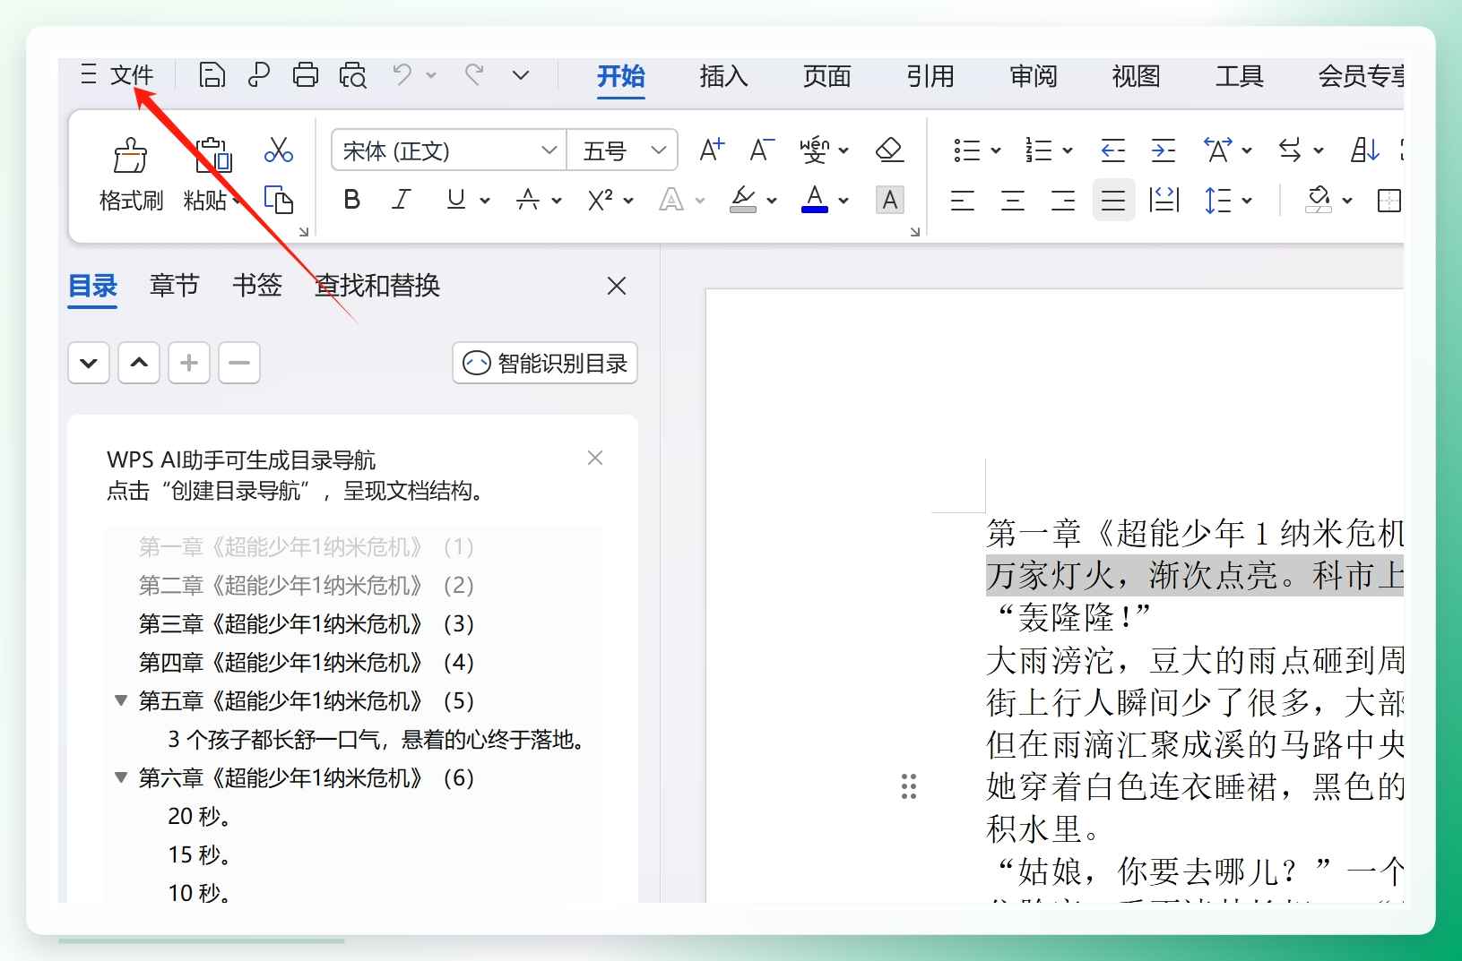Switch to the 引用 tab
Screen dimensions: 1462x961
point(930,76)
